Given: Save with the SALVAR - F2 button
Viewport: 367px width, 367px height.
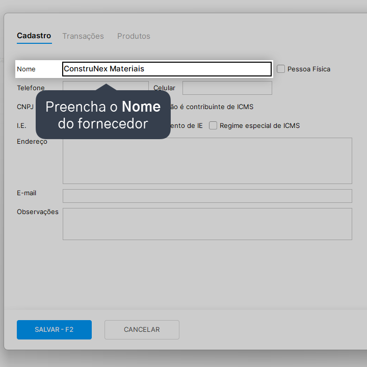Looking at the screenshot, I should (54, 330).
